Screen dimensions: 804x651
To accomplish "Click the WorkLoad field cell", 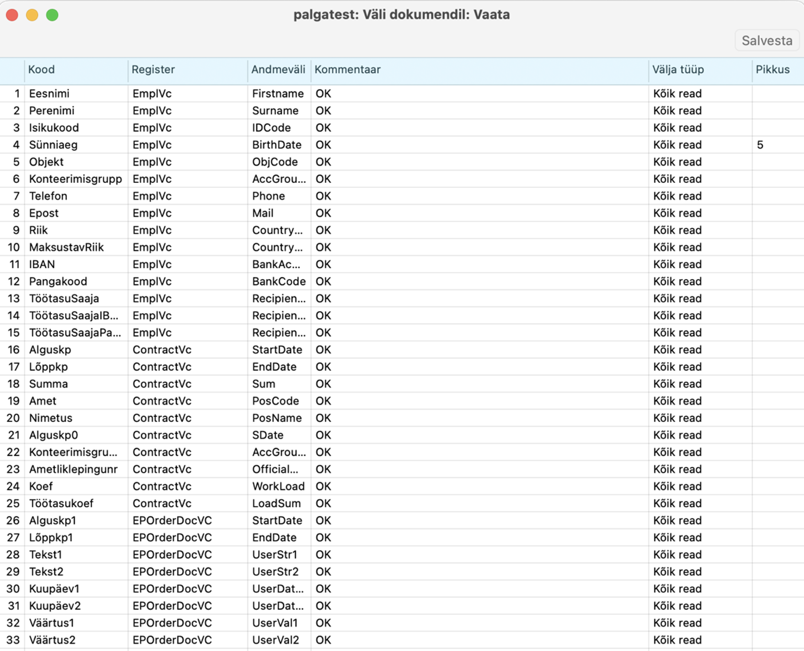I will click(x=279, y=486).
